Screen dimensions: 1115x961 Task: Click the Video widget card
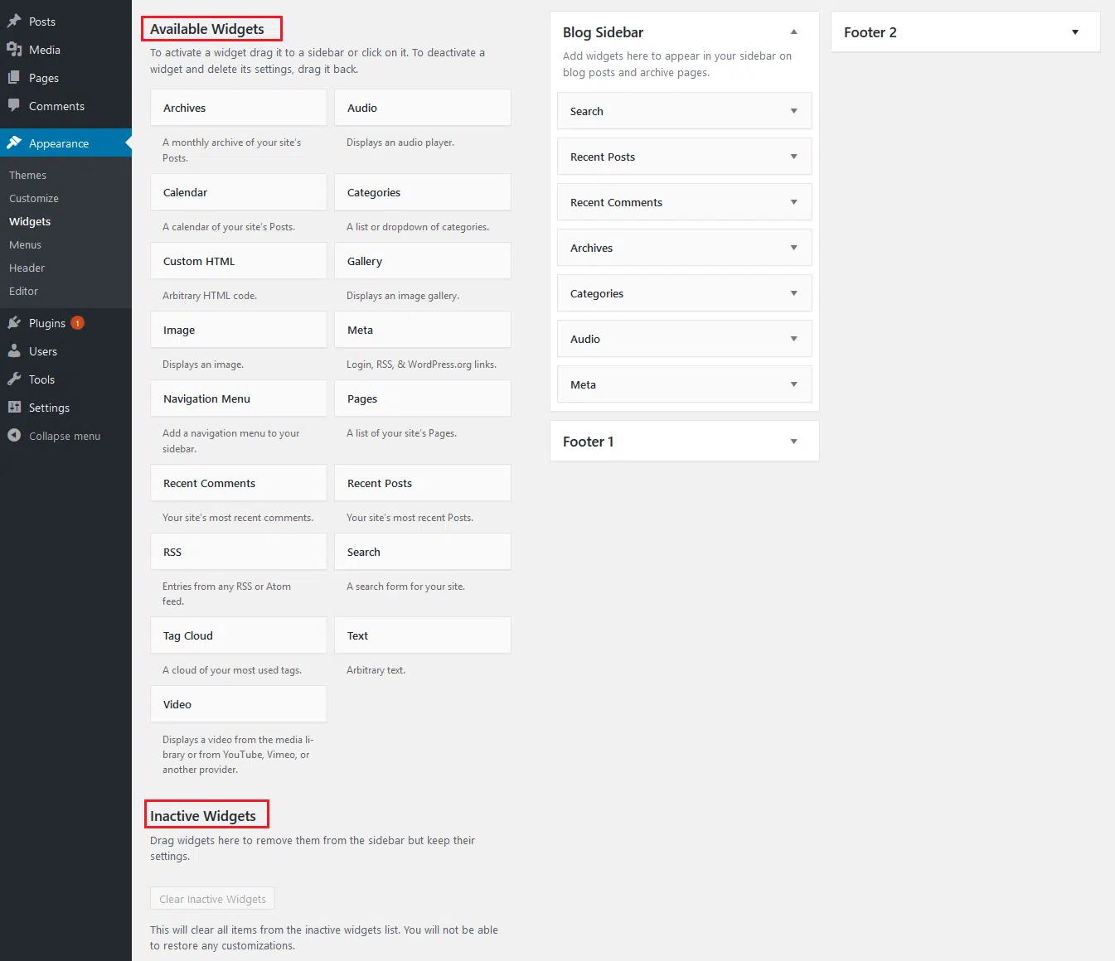click(x=238, y=703)
